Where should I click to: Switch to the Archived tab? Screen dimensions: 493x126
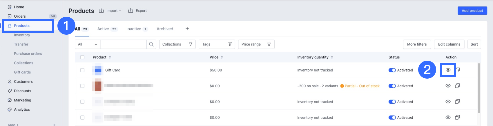coord(165,29)
